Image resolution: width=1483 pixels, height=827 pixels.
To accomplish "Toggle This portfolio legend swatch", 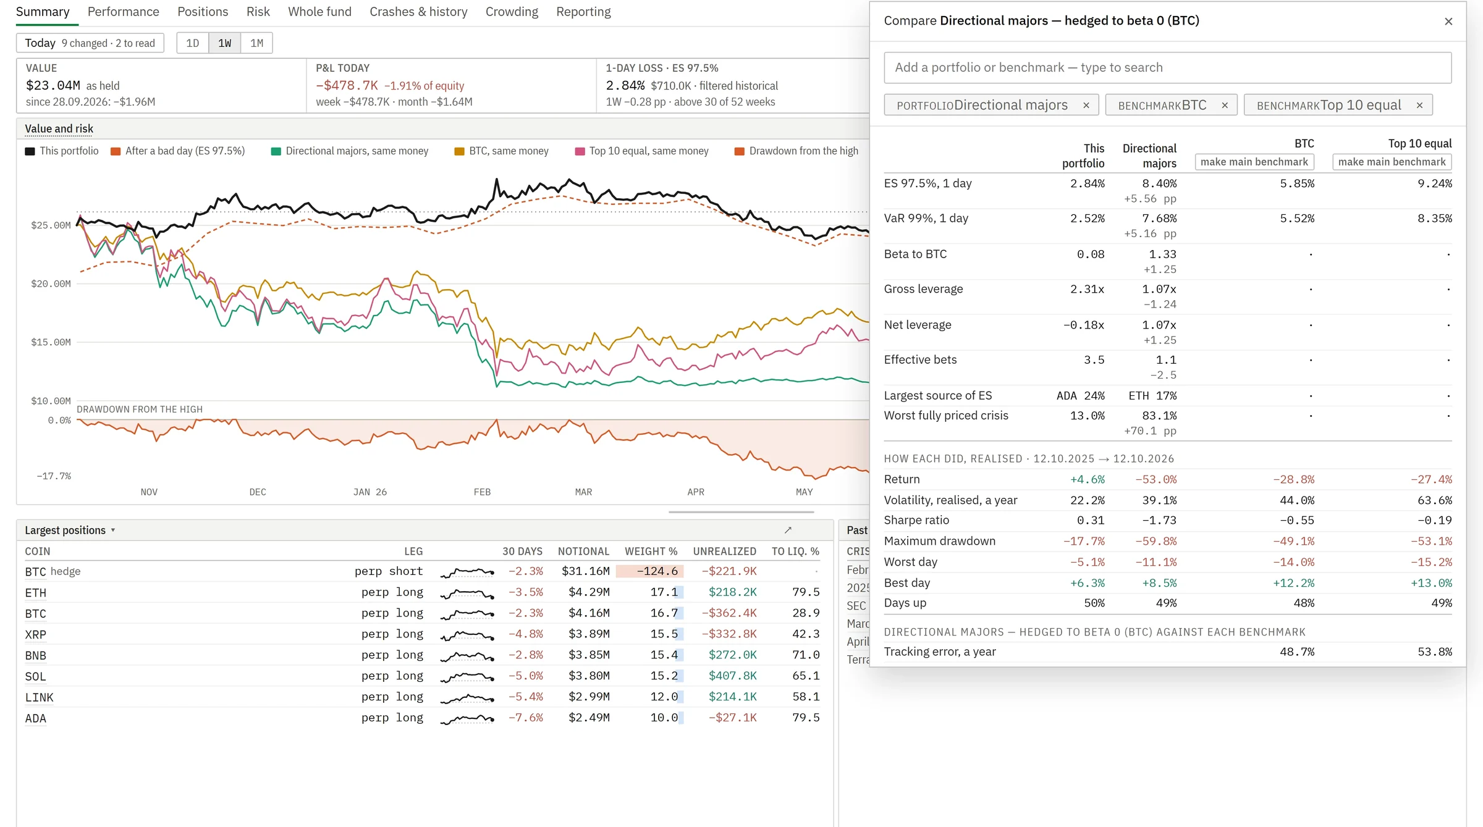I will [x=30, y=151].
